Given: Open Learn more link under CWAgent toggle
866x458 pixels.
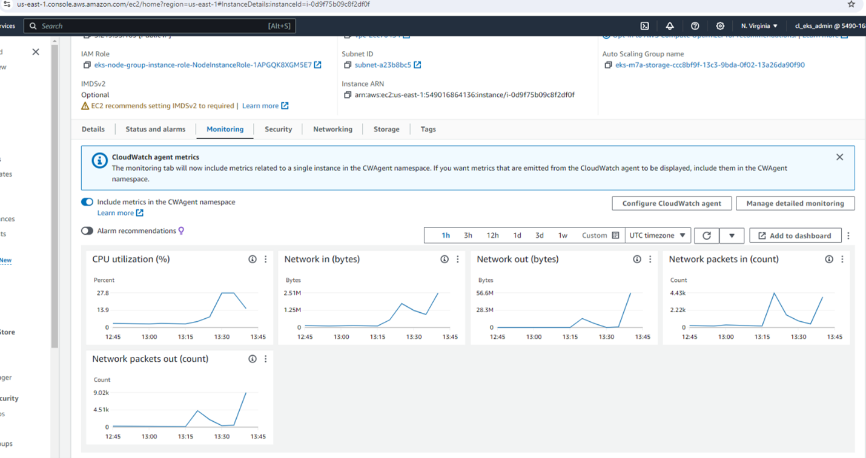Looking at the screenshot, I should point(120,213).
